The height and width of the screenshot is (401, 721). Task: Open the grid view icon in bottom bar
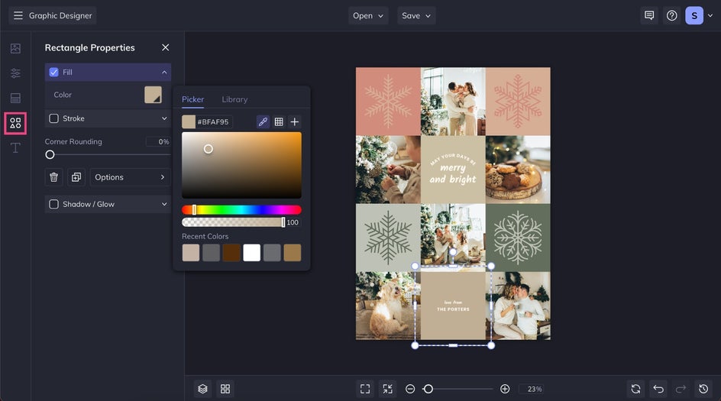[x=225, y=389]
